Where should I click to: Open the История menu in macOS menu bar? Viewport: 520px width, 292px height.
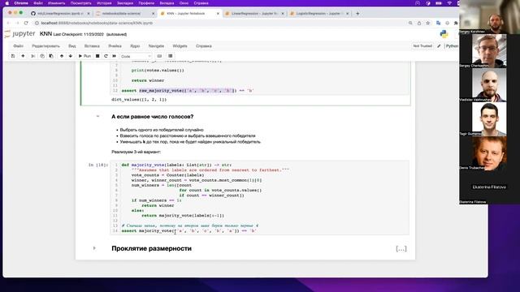pyautogui.click(x=104, y=3)
